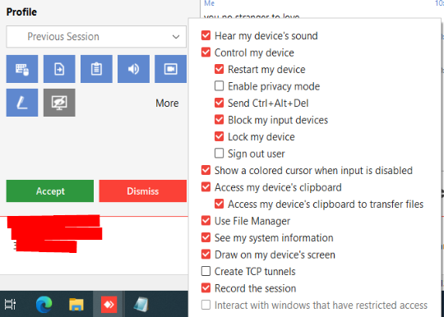The width and height of the screenshot is (444, 317).
Task: Open File Explorer from the taskbar
Action: [x=76, y=305]
